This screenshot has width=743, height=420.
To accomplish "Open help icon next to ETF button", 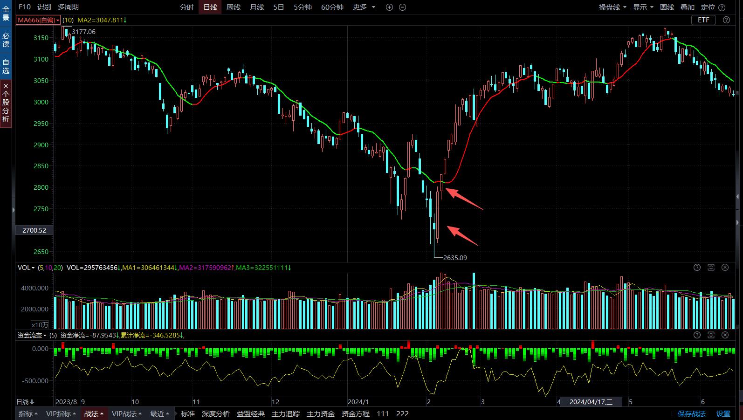I will coord(726,20).
